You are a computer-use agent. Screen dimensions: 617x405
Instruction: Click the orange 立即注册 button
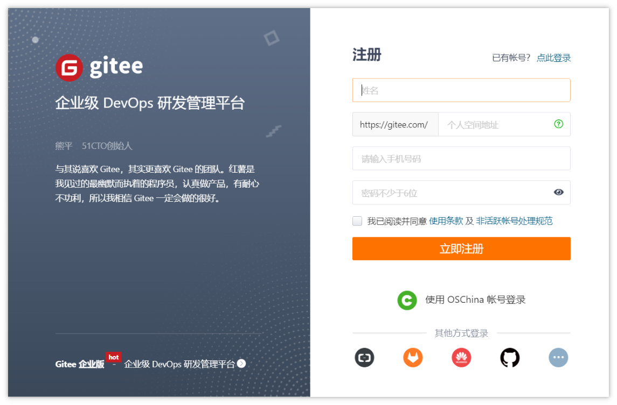[x=461, y=248]
